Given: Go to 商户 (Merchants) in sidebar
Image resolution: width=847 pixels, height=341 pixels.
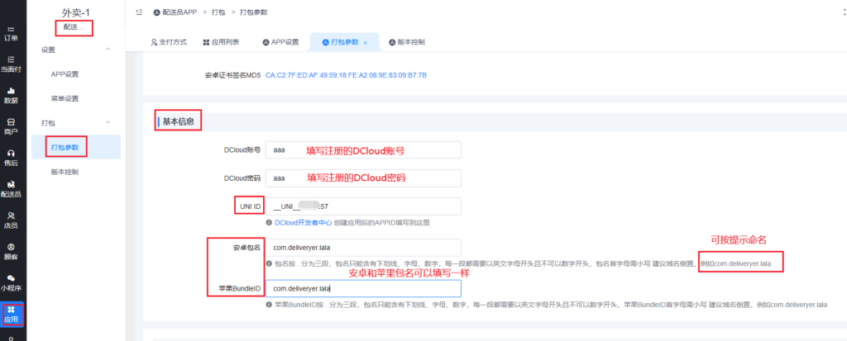Looking at the screenshot, I should click(x=11, y=126).
